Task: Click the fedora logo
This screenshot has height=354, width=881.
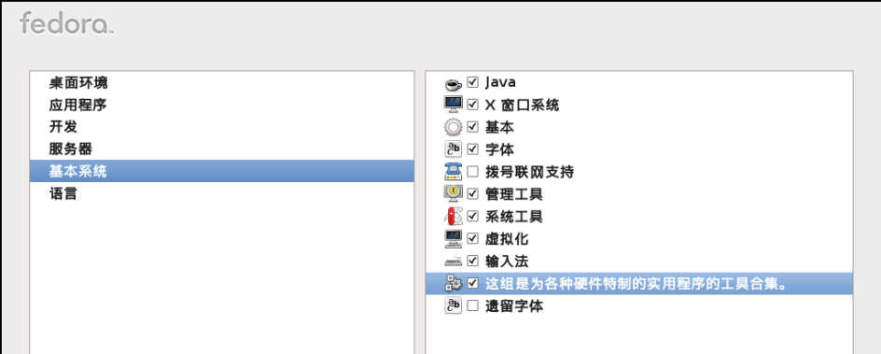Action: click(x=67, y=23)
